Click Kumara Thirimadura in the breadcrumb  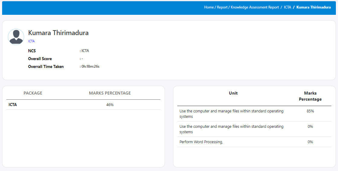[x=314, y=7]
